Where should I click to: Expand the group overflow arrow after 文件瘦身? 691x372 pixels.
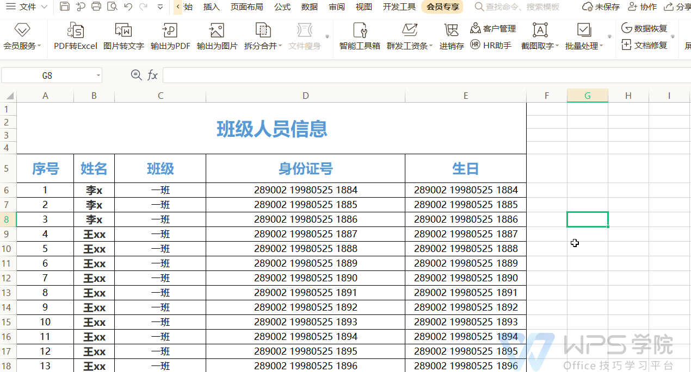328,37
